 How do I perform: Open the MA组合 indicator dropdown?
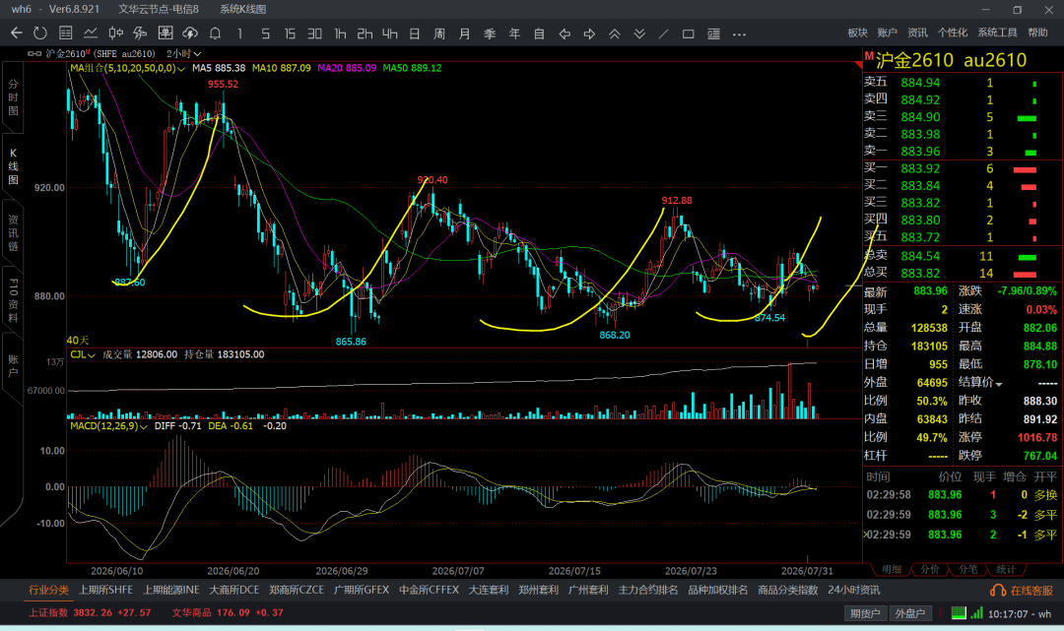[127, 68]
